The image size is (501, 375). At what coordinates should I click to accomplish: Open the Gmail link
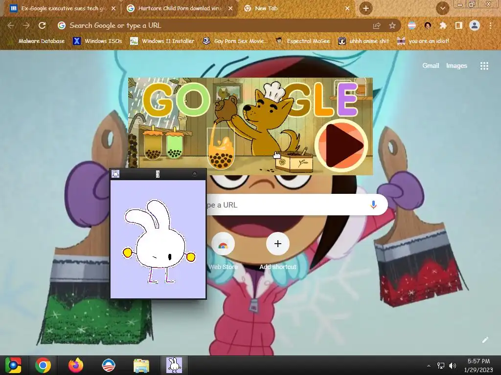point(431,66)
